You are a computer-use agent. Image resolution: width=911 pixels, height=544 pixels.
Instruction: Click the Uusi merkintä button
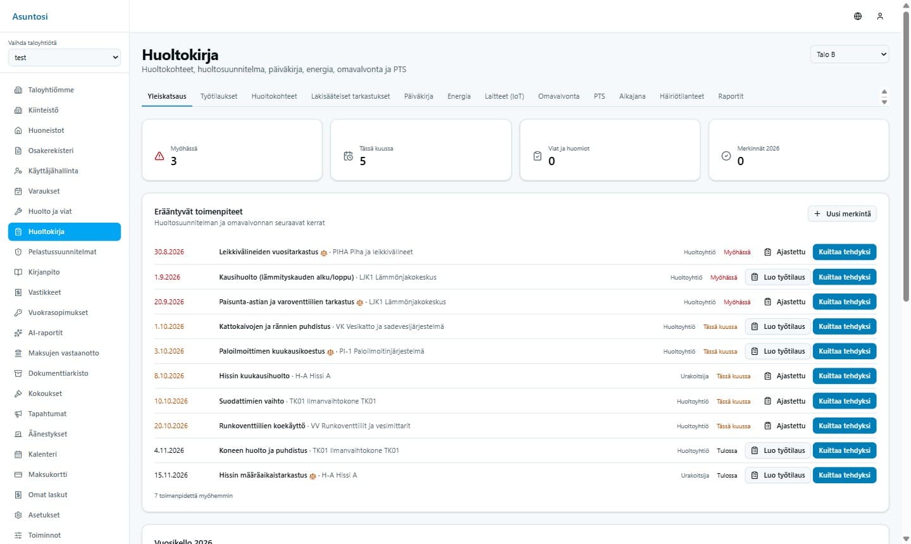842,214
